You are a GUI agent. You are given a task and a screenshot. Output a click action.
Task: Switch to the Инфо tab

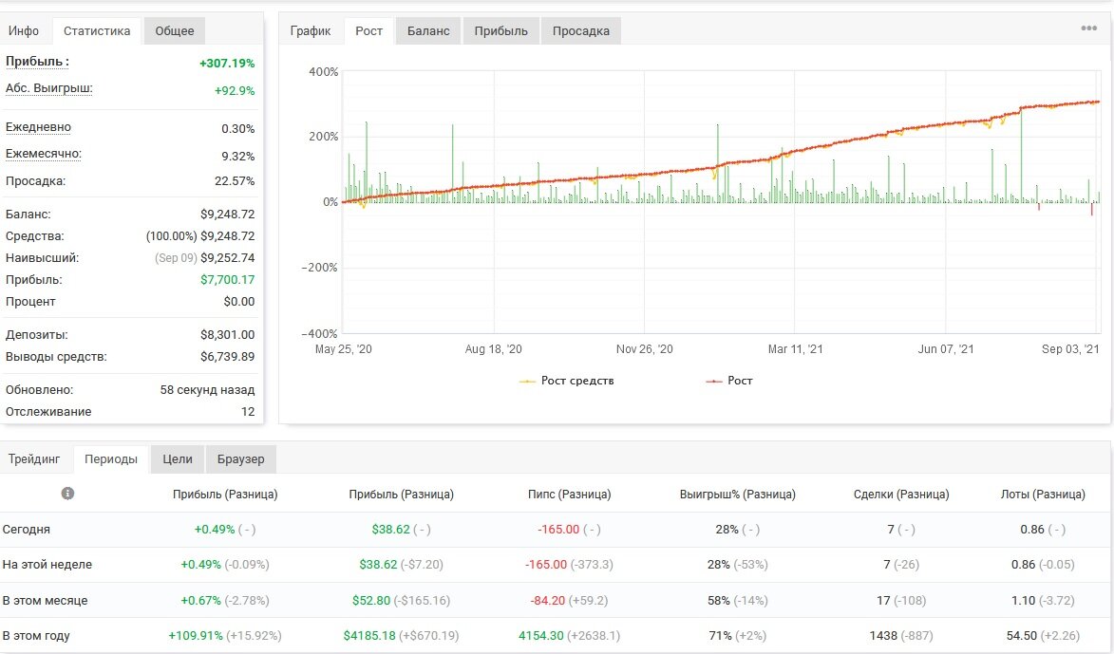(24, 30)
